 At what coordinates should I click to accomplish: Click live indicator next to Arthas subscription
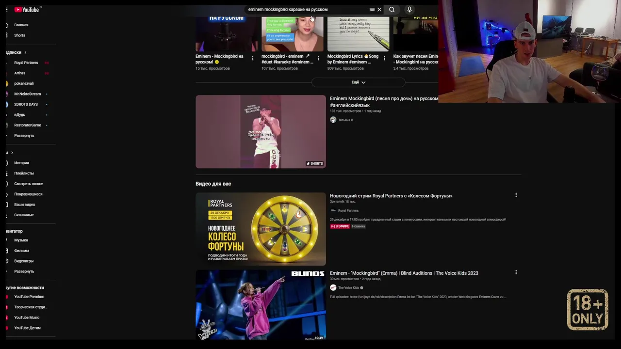click(47, 73)
